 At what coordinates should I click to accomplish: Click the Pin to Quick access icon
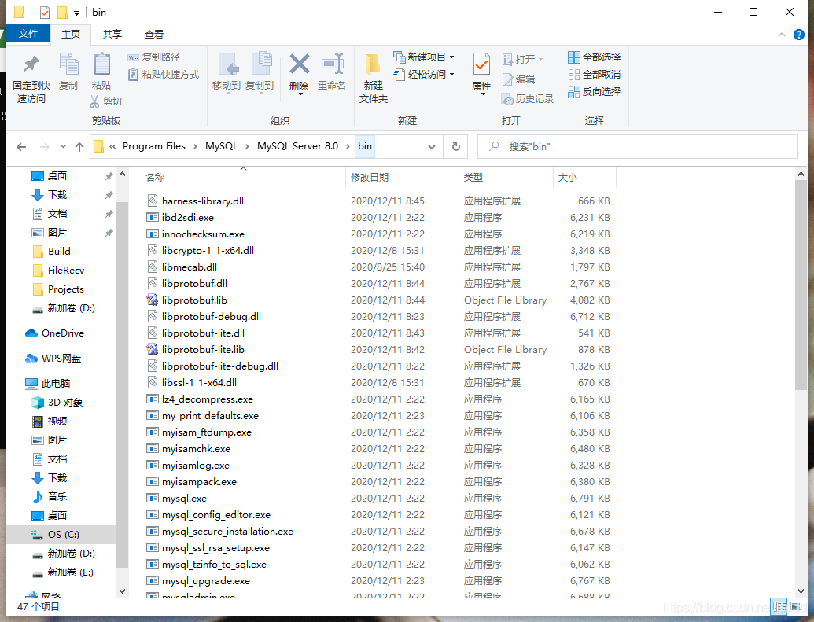(x=31, y=64)
